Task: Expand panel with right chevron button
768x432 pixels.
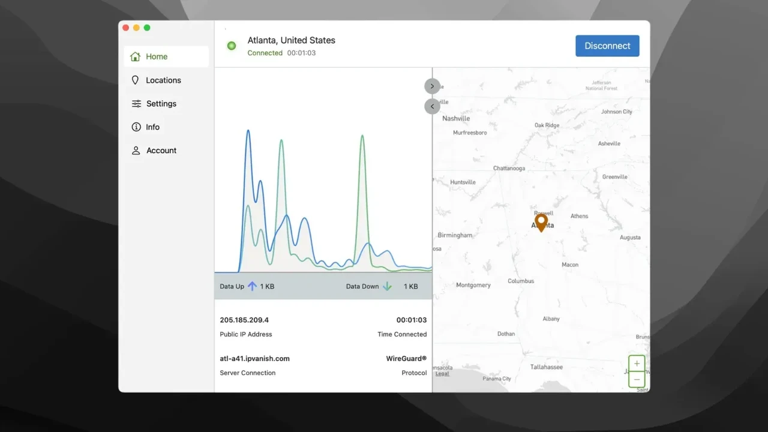Action: [x=432, y=86]
